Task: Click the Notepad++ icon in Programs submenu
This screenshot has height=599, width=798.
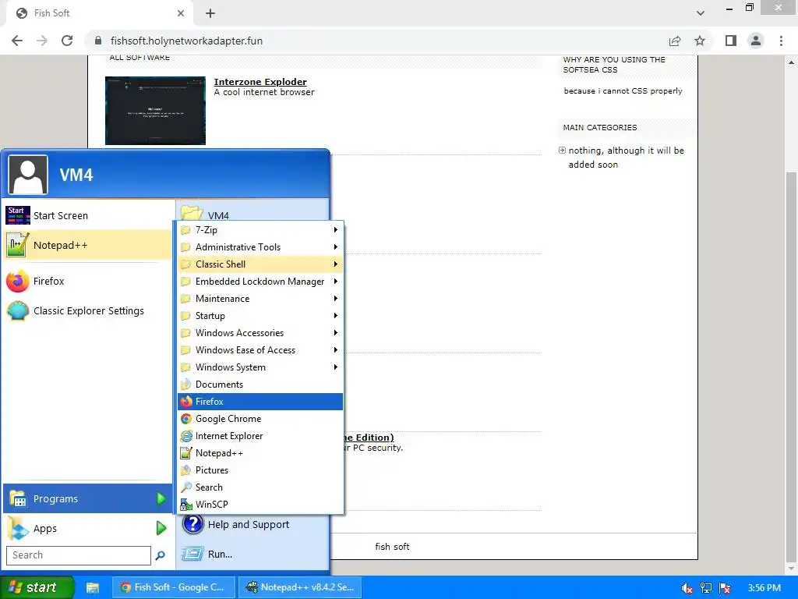Action: (186, 453)
